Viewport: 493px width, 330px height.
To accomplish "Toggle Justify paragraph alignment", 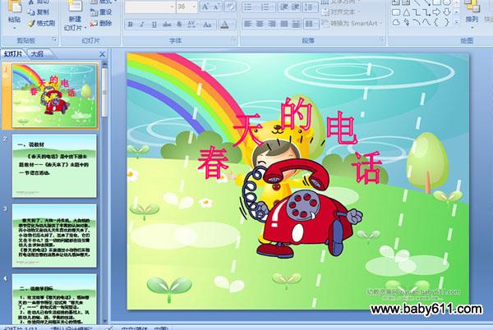I will tap(283, 24).
